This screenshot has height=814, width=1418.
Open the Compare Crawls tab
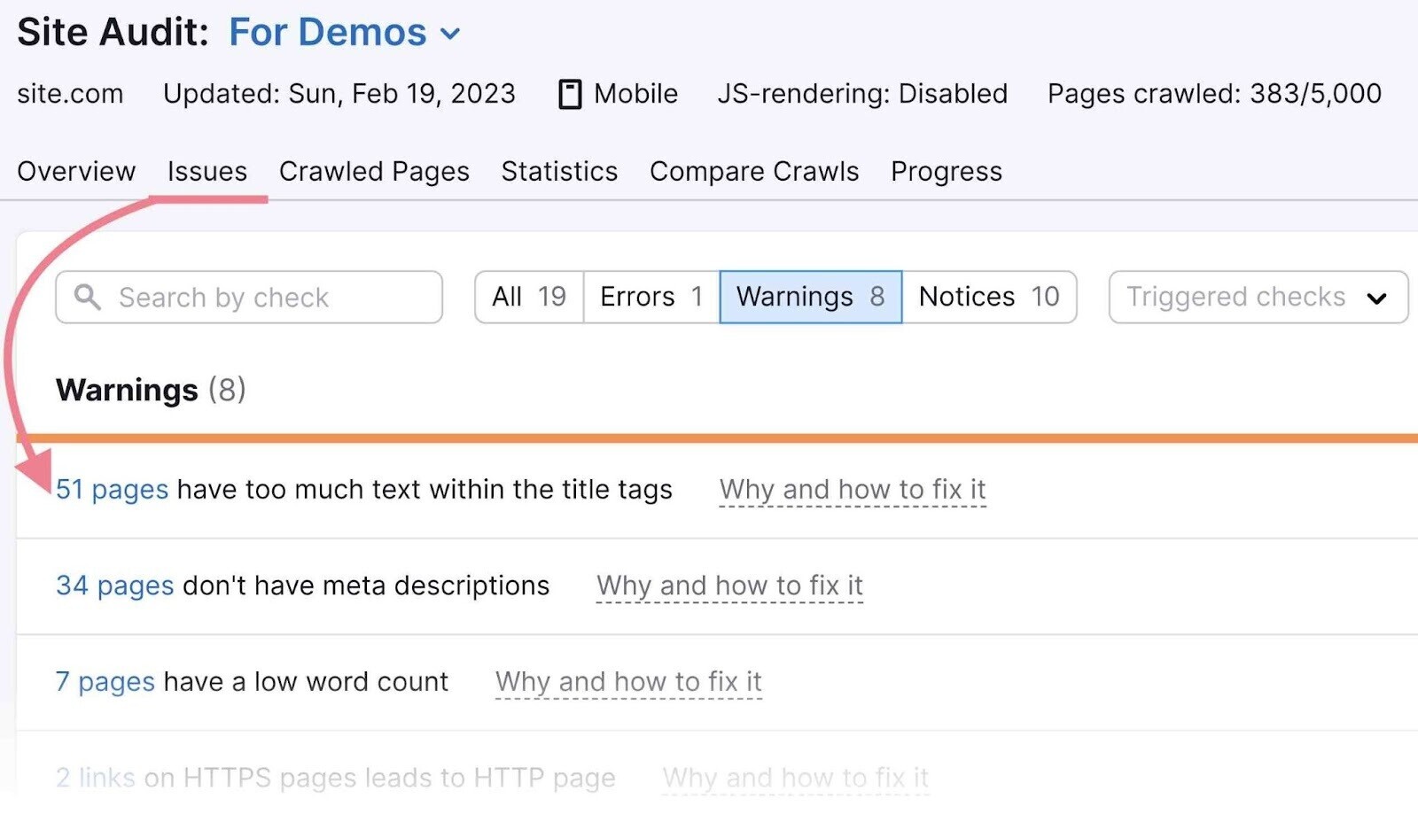click(x=753, y=171)
